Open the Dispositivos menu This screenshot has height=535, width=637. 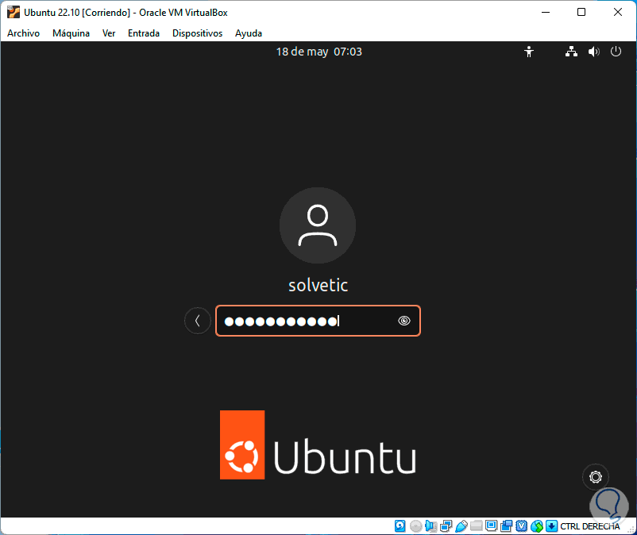click(x=197, y=33)
